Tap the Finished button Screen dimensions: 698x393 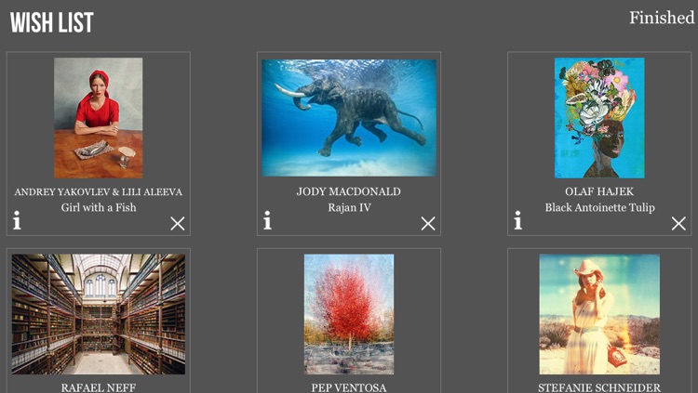click(x=661, y=18)
